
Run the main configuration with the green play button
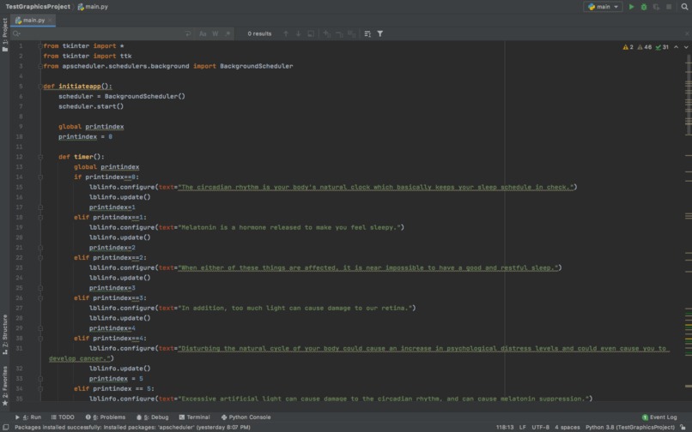tap(632, 7)
